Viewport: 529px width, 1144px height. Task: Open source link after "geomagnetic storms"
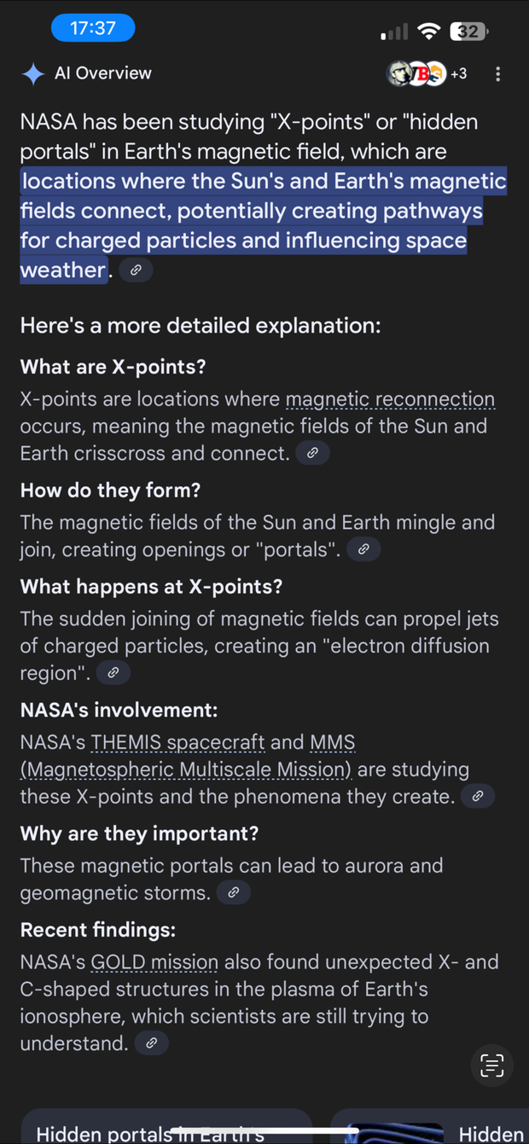233,893
